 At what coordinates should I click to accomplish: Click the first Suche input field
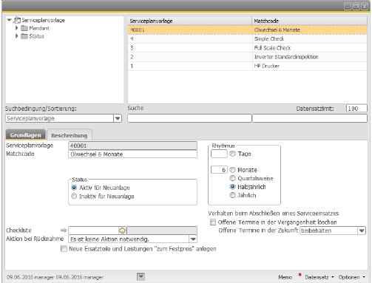tap(189, 118)
